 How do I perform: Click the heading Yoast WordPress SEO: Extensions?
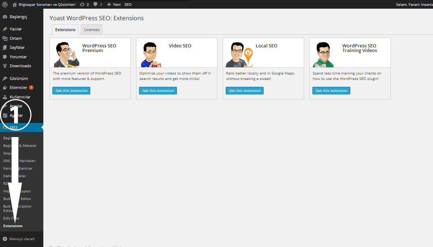[x=97, y=18]
